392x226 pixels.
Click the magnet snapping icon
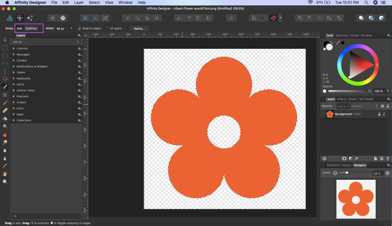(273, 18)
